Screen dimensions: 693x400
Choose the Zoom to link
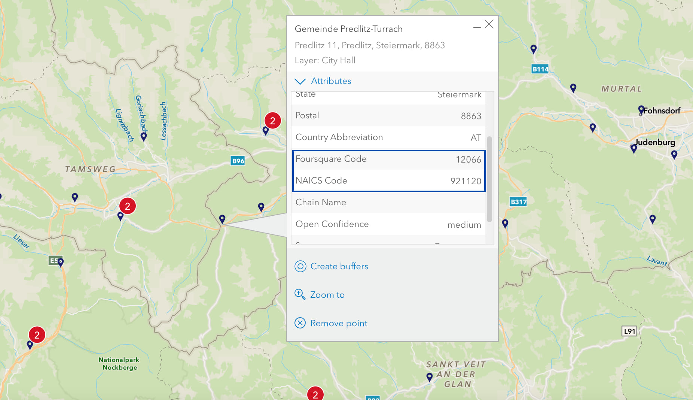327,295
